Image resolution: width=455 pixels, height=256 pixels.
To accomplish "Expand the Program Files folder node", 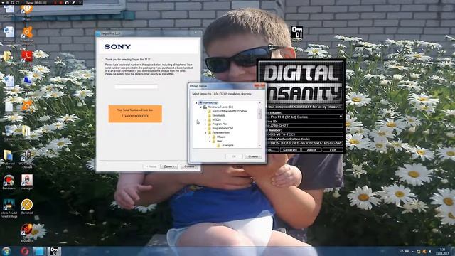I will [205, 124].
